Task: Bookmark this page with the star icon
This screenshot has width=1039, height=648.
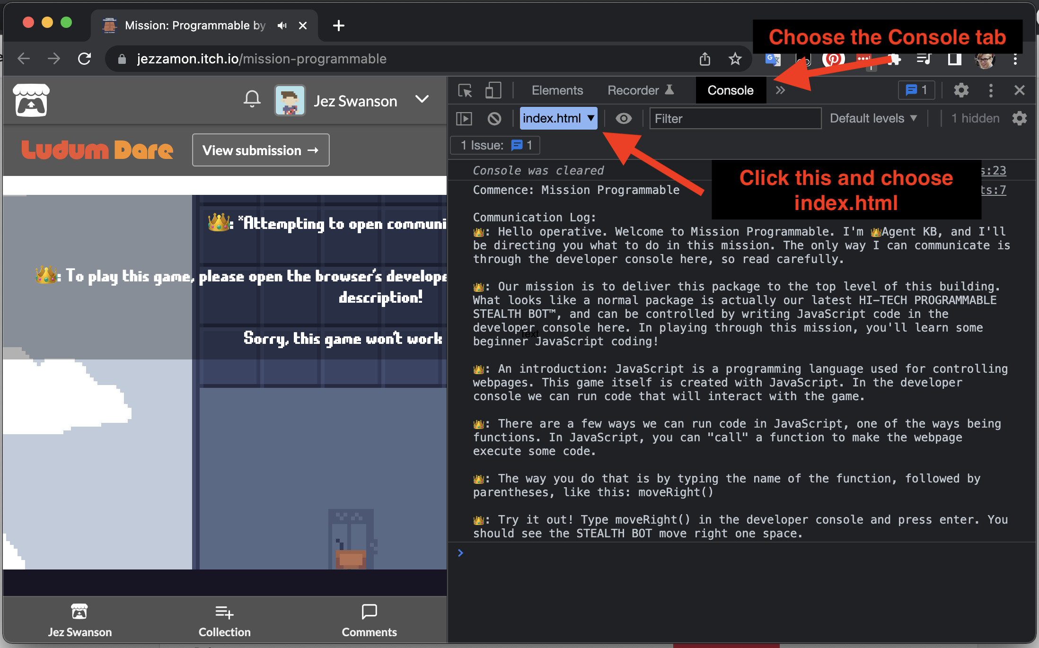Action: (x=735, y=59)
